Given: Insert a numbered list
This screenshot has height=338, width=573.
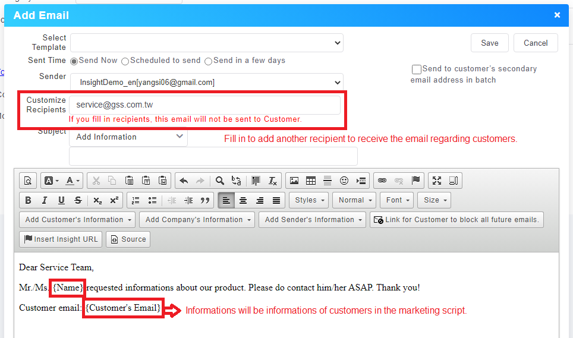Looking at the screenshot, I should (x=136, y=200).
